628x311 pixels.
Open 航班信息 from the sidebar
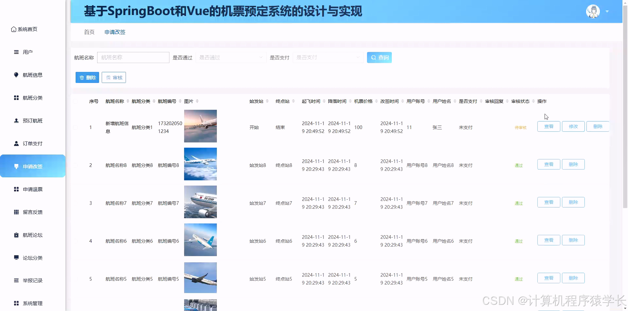16,75
